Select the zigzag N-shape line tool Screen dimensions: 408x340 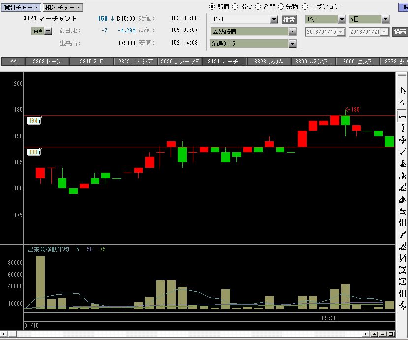tap(403, 258)
